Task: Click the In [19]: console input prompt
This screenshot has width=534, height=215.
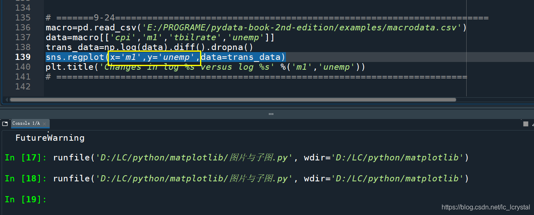Action: (x=25, y=199)
